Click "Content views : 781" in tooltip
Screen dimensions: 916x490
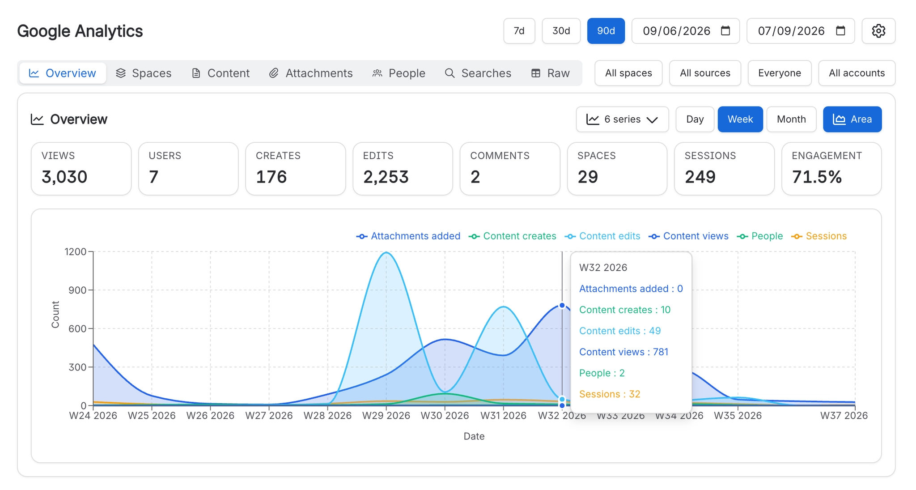click(624, 352)
